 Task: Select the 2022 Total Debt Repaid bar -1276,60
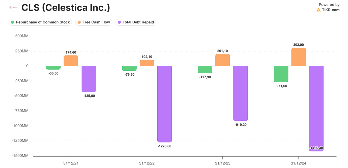164,104
